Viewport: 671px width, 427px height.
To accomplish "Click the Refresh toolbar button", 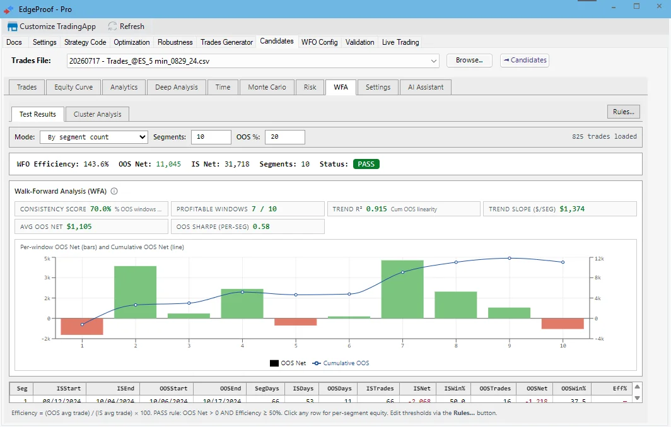I will 126,26.
